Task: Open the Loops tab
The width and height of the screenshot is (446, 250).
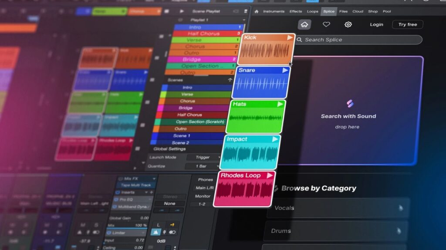Action: click(x=312, y=11)
